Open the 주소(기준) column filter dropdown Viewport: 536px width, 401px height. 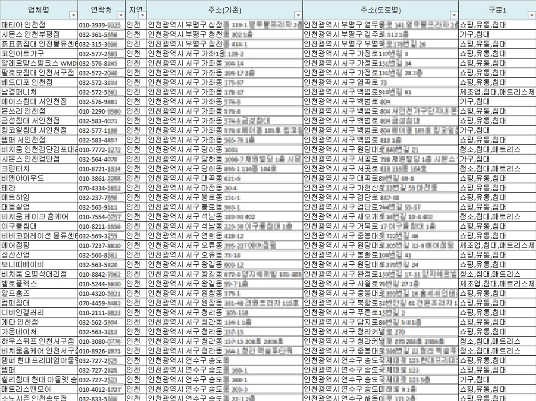298,15
